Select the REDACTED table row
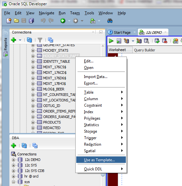Screen dimensions: 182x186 pyautogui.click(x=52, y=128)
